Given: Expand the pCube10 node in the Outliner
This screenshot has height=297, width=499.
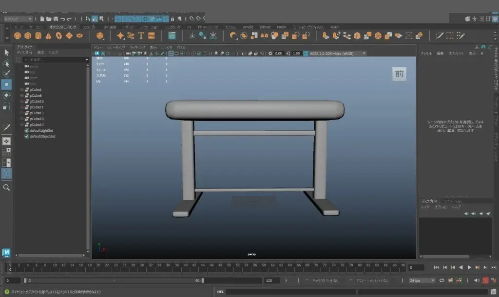Looking at the screenshot, I should tap(22, 102).
